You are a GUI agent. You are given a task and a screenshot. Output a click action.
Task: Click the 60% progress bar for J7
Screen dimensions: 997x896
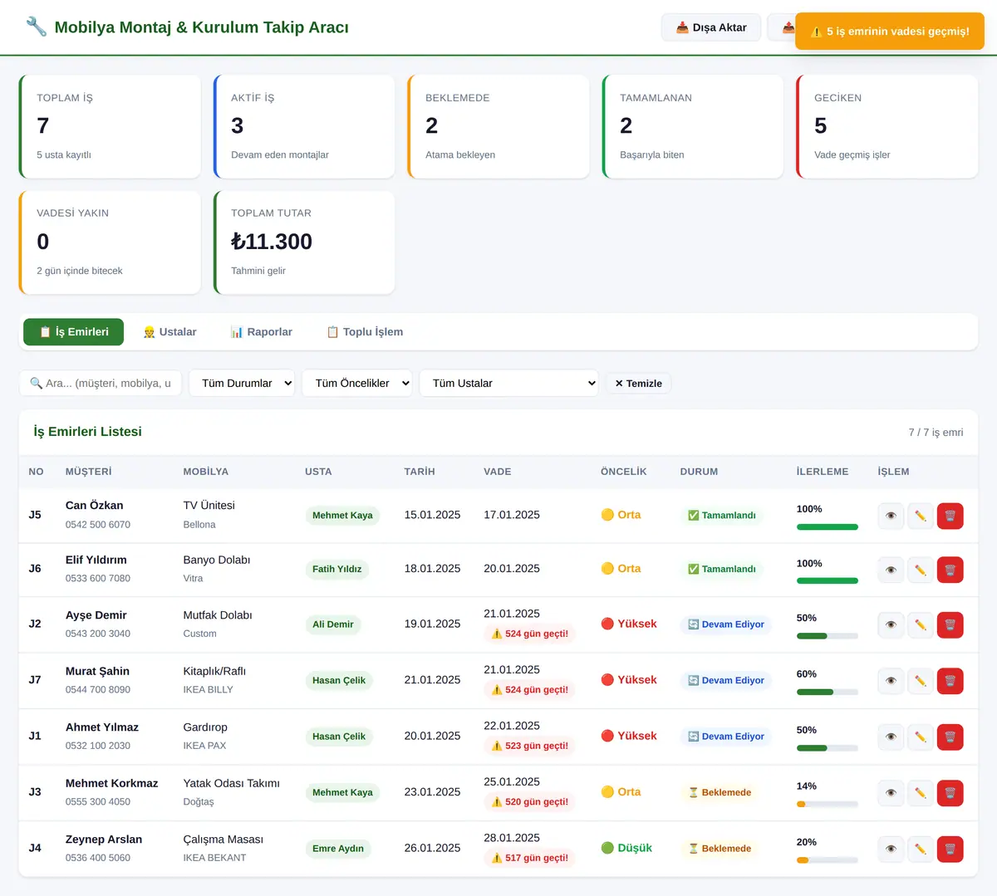[x=827, y=692]
